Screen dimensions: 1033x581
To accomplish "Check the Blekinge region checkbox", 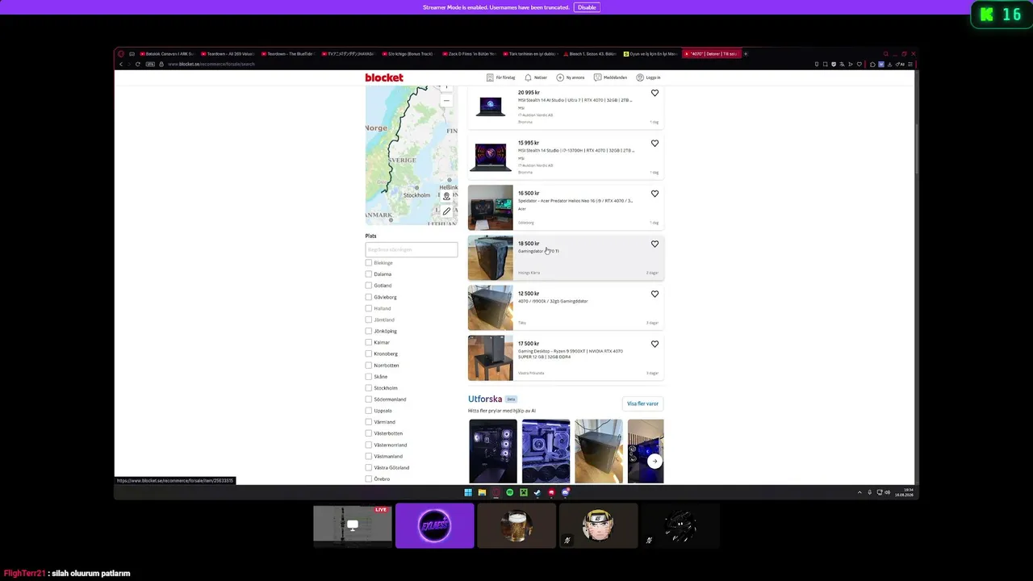I will click(369, 263).
